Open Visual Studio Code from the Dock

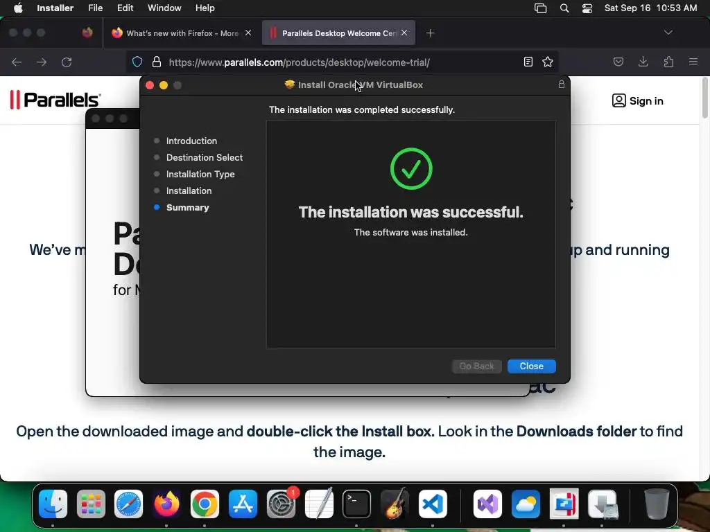(x=433, y=504)
